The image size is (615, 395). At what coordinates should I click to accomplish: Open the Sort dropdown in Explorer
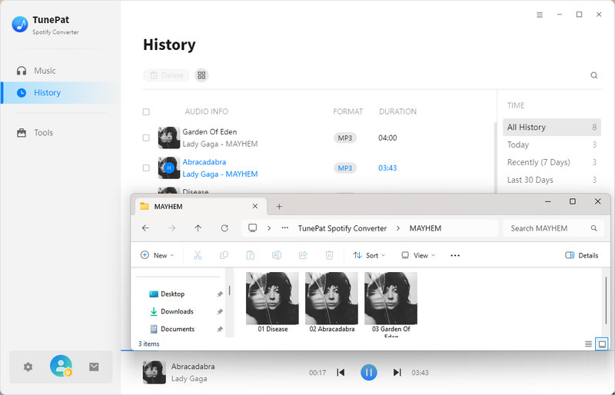pos(369,255)
